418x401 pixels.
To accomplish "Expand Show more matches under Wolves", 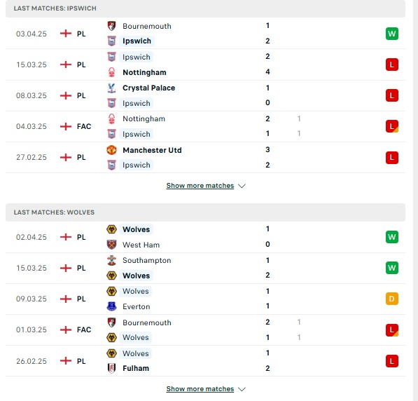I will 200,389.
